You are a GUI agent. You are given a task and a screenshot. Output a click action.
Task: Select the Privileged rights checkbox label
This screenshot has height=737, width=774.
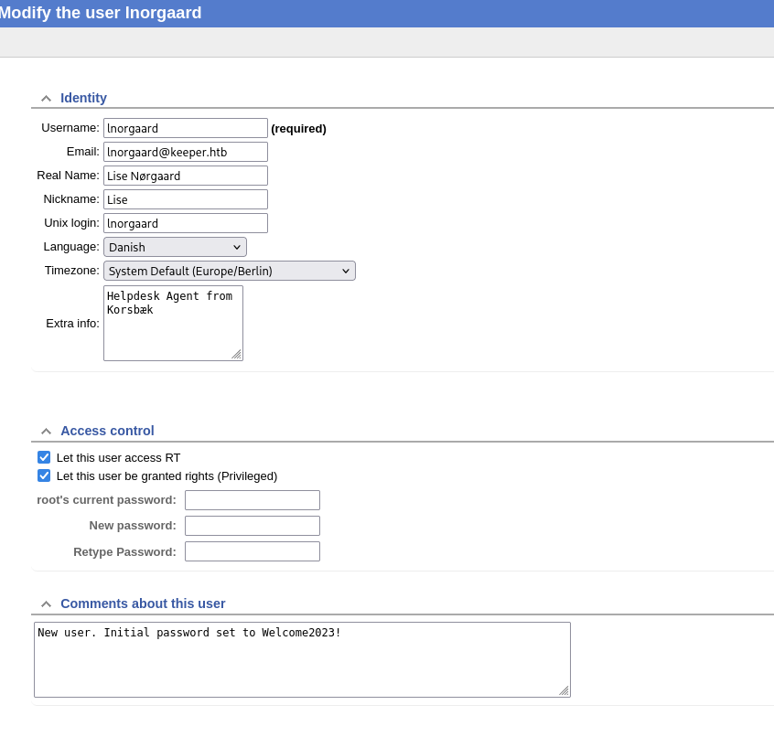point(167,476)
